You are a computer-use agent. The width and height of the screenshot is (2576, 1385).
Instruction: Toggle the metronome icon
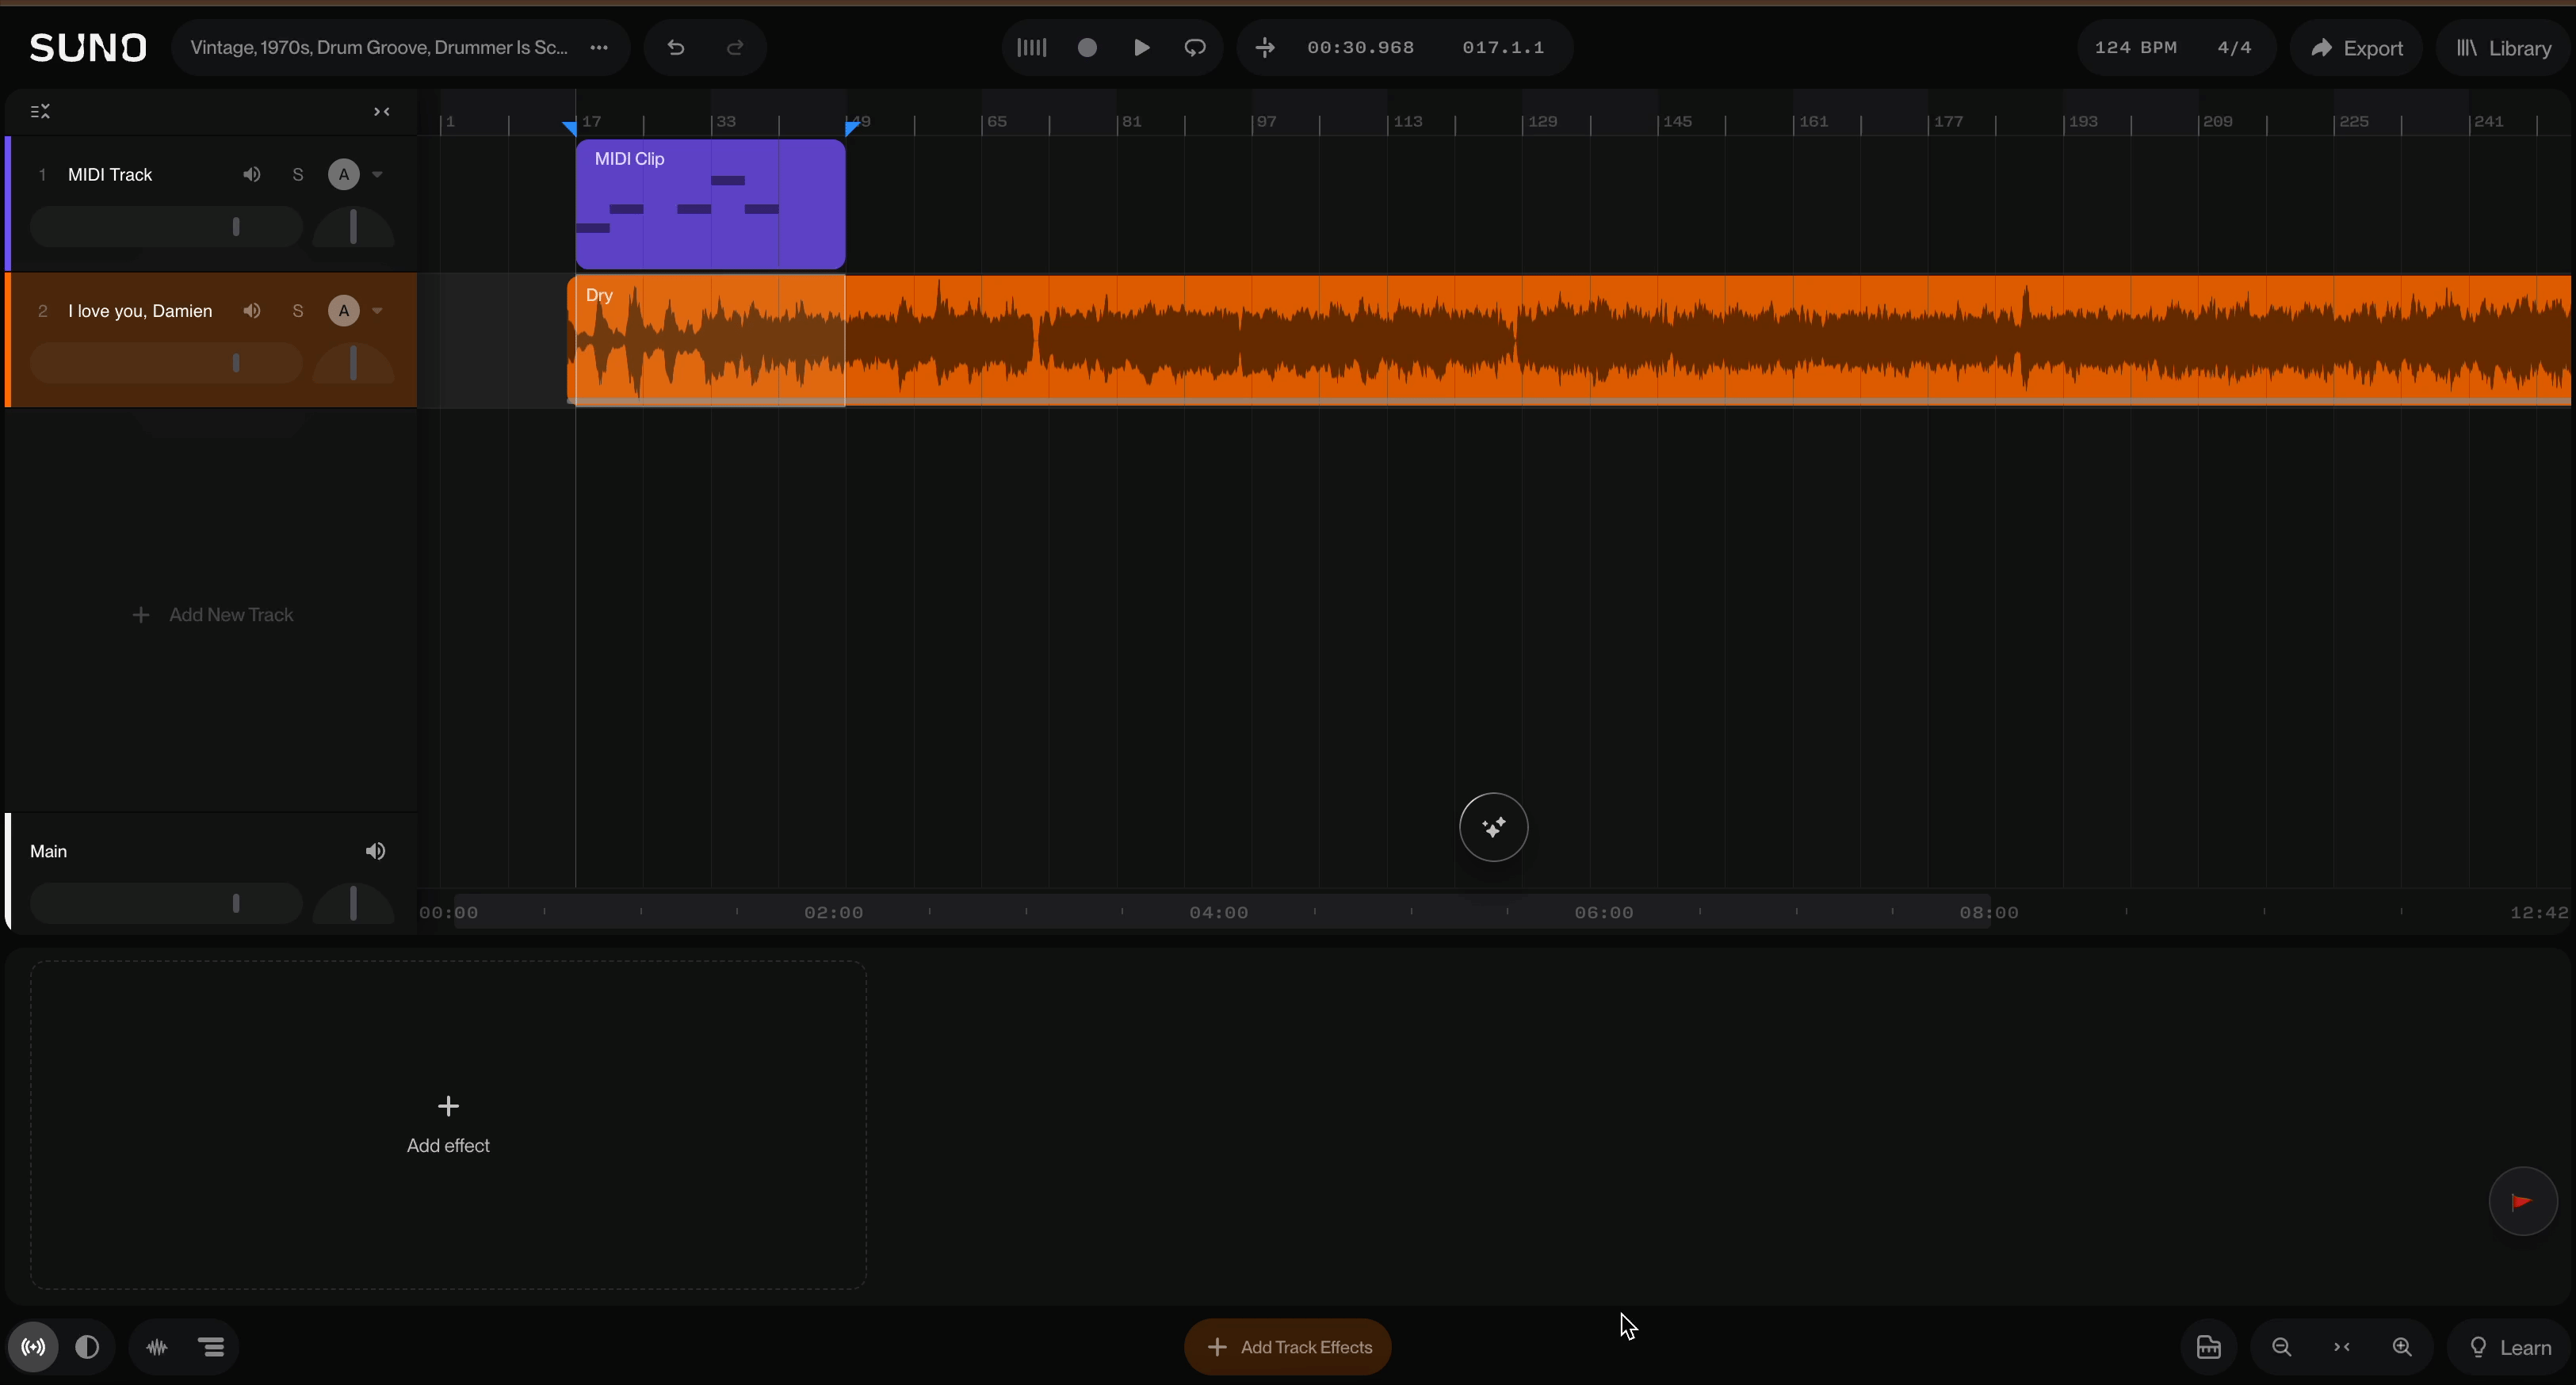pyautogui.click(x=1031, y=47)
